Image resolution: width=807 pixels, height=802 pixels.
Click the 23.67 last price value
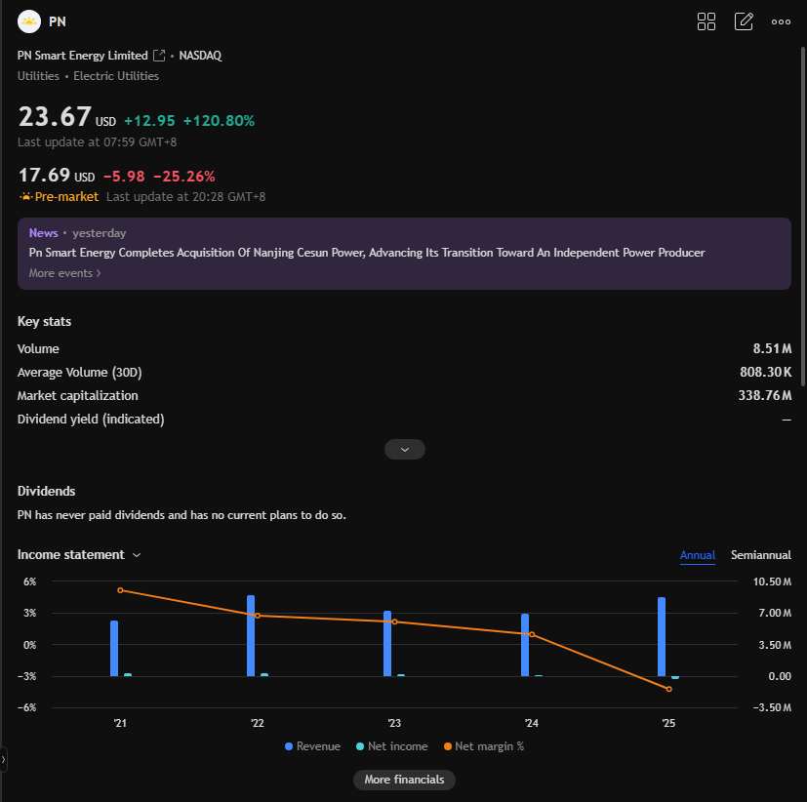coord(55,116)
